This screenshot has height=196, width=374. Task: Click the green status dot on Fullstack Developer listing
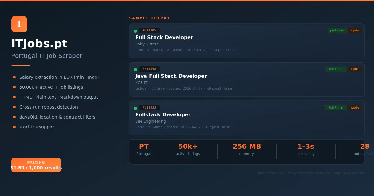pyautogui.click(x=135, y=108)
